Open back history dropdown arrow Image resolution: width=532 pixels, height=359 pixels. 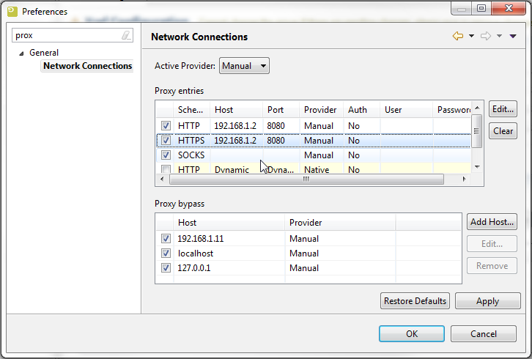[471, 36]
